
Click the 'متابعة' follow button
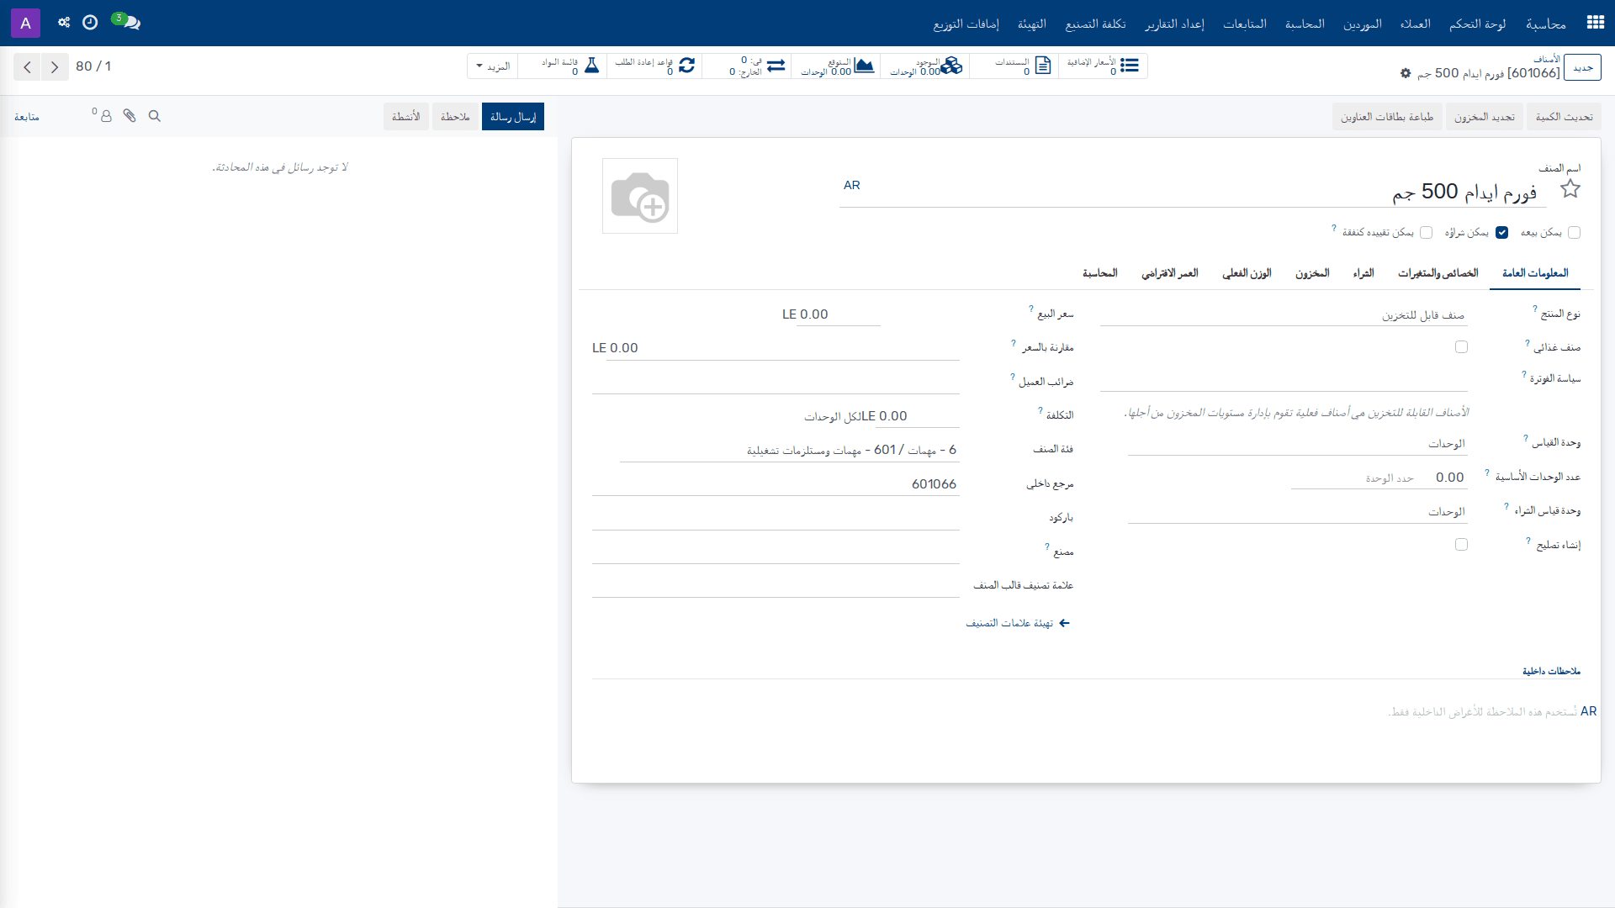click(x=27, y=117)
